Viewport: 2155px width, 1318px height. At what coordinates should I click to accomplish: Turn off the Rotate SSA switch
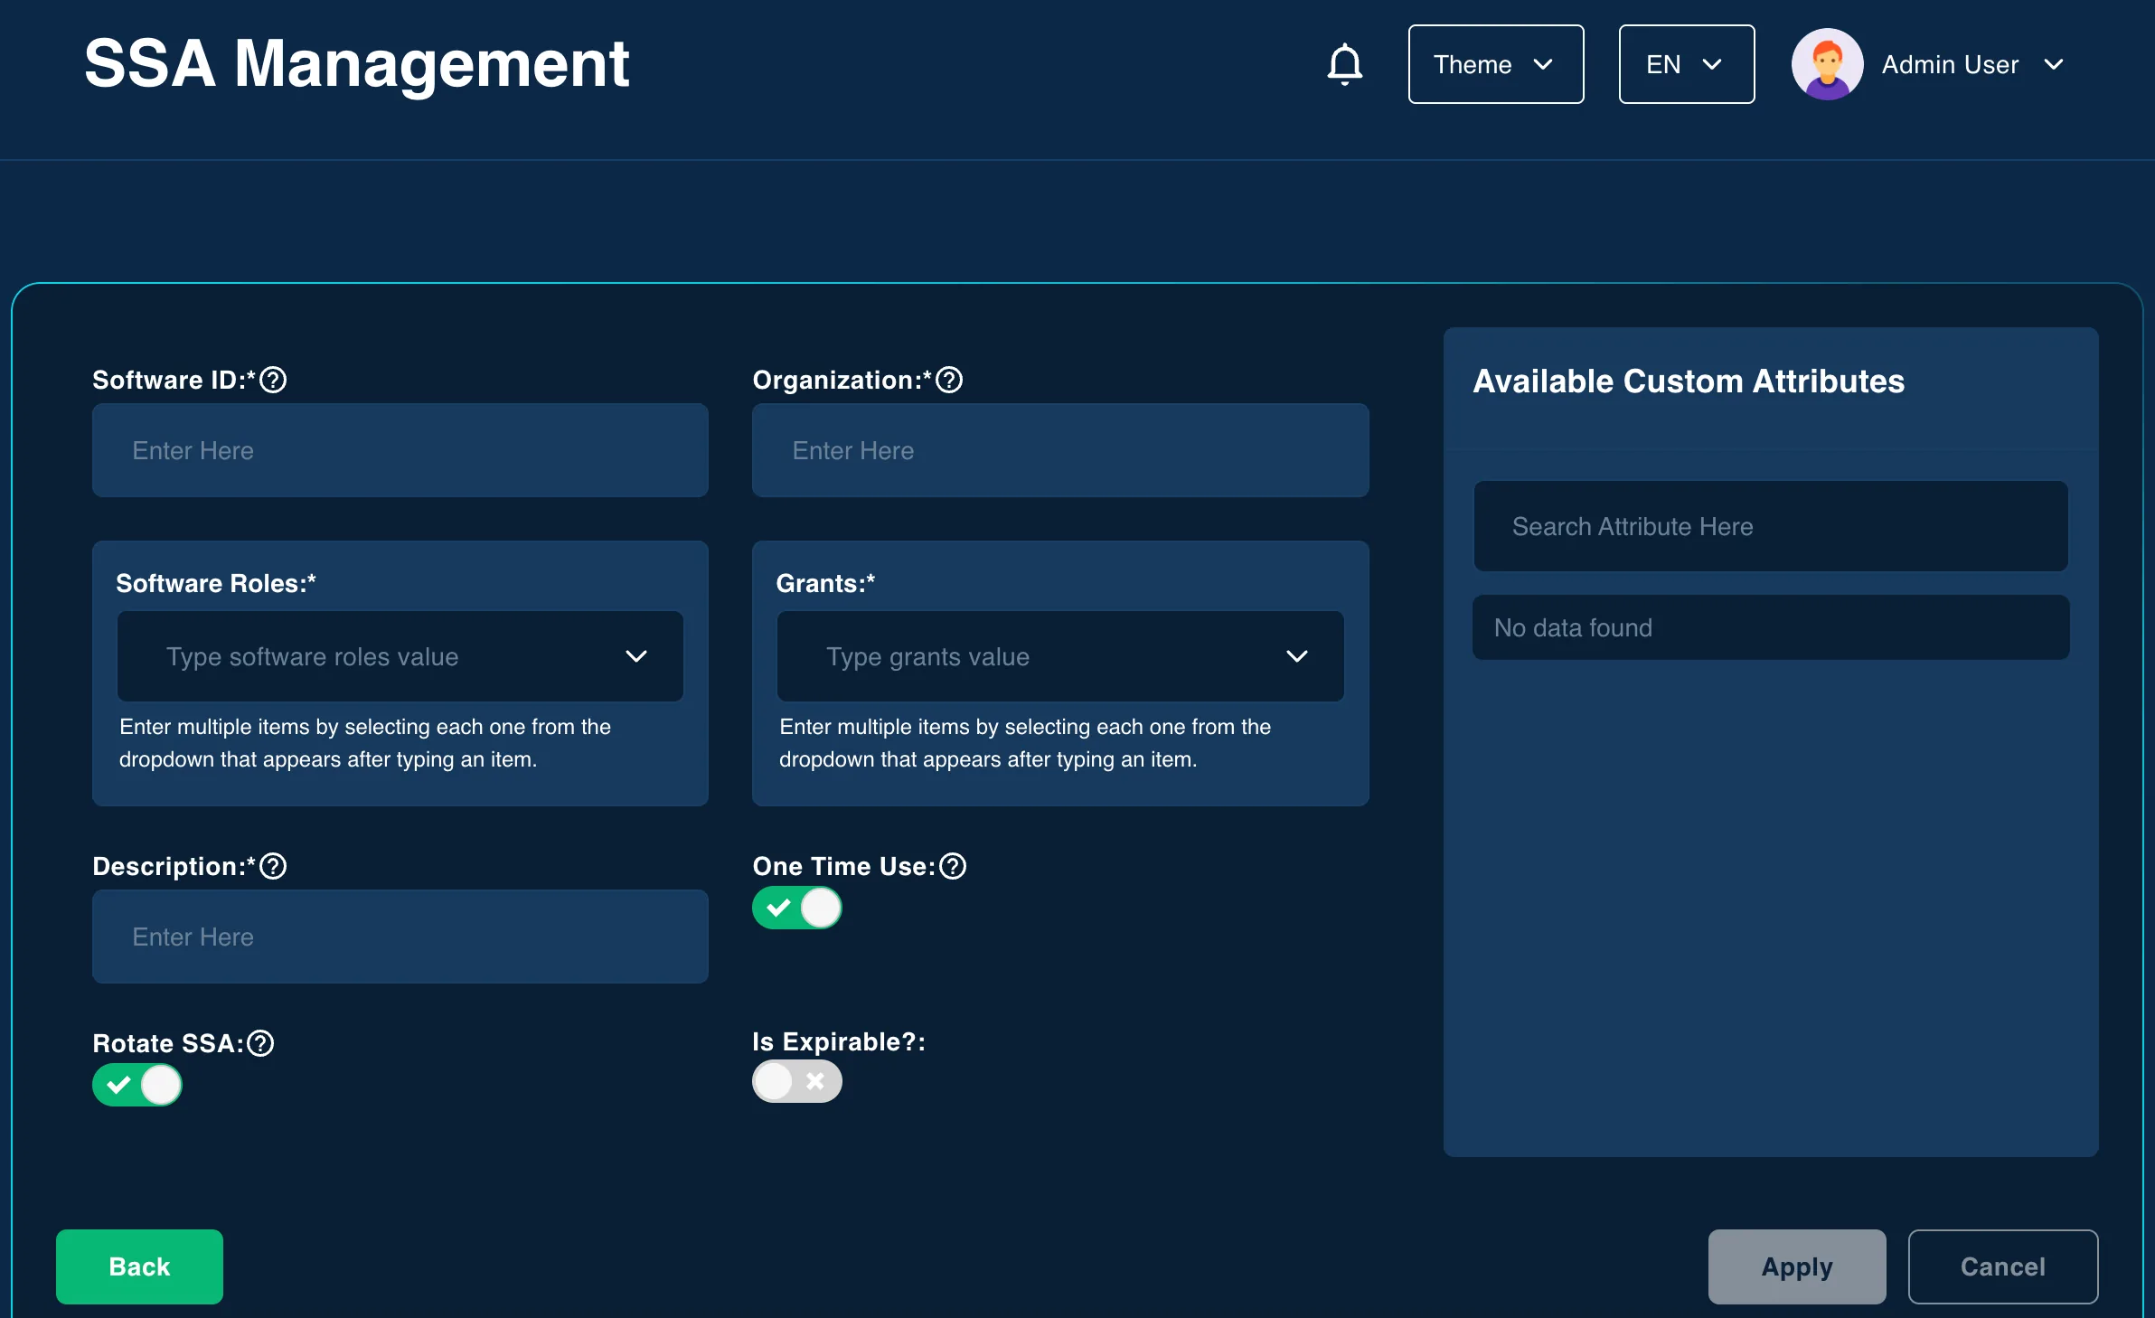click(136, 1085)
